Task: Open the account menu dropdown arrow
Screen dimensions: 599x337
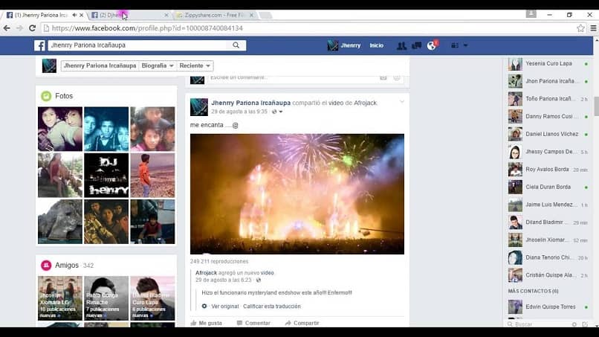Action: pyautogui.click(x=465, y=45)
